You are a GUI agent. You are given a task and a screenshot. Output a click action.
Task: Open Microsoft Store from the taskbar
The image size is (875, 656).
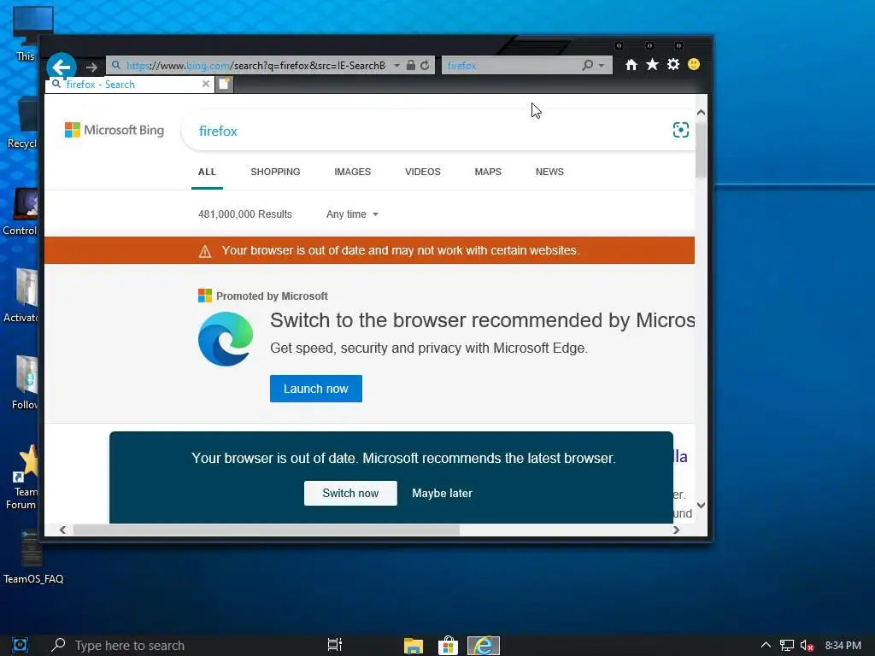[448, 646]
